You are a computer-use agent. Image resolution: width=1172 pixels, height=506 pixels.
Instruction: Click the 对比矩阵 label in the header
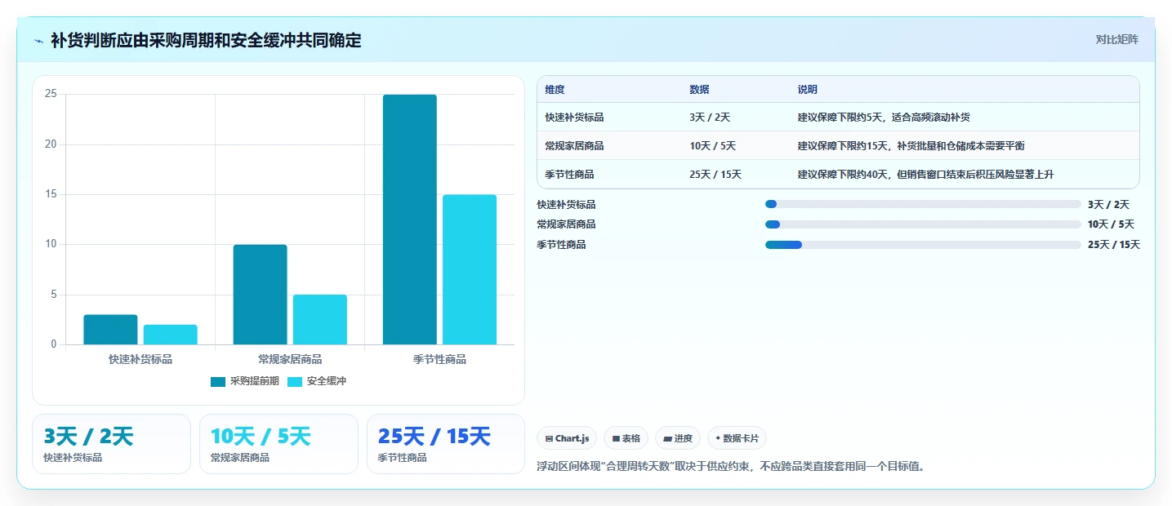(1116, 39)
